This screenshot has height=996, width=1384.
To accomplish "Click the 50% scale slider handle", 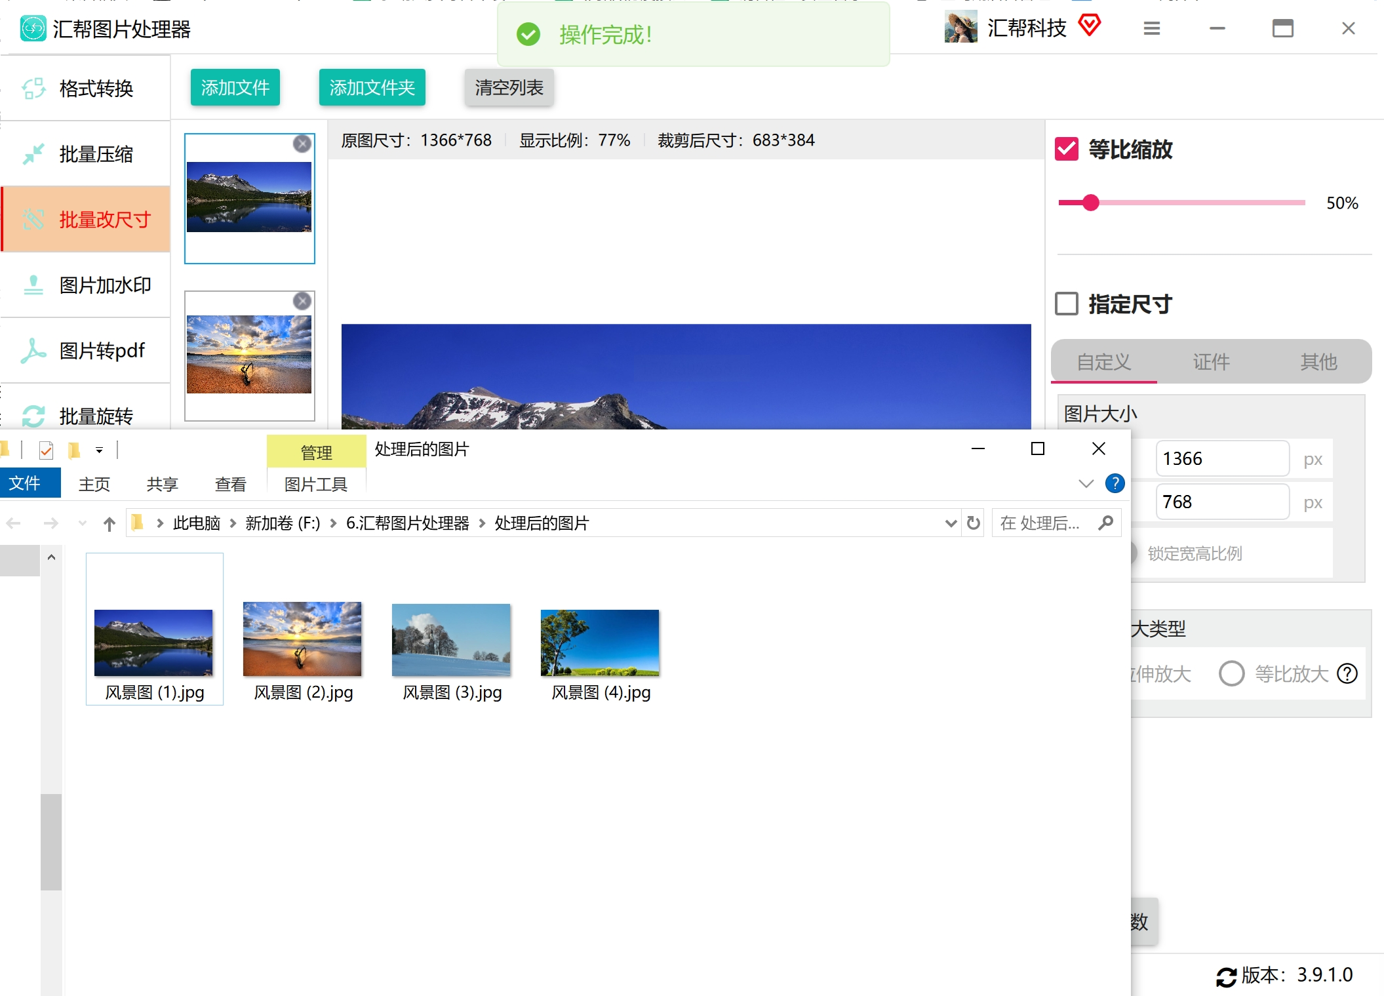I will [x=1091, y=203].
